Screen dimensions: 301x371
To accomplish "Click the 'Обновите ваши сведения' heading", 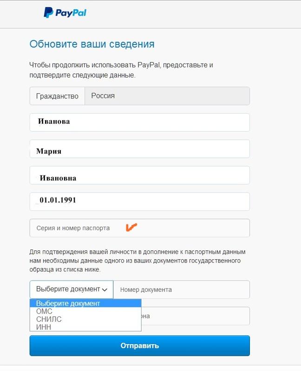I will 92,44.
